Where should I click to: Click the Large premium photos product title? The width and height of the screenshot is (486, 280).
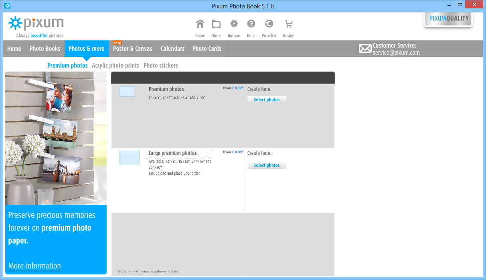point(173,153)
